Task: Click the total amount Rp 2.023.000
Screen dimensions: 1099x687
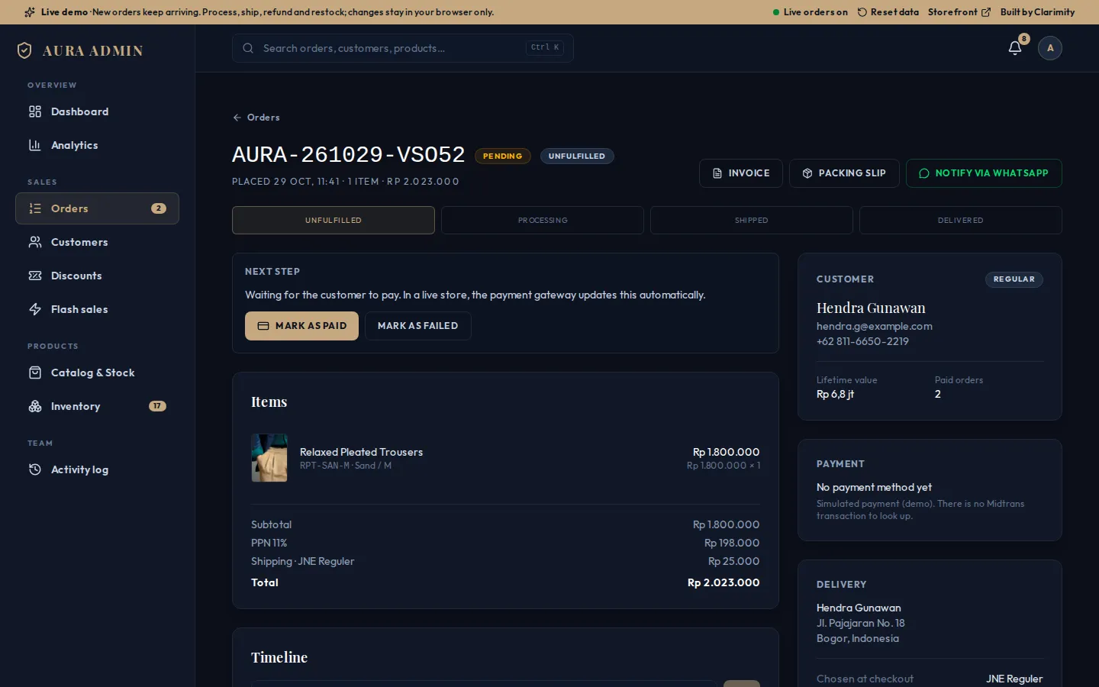Action: (x=724, y=582)
